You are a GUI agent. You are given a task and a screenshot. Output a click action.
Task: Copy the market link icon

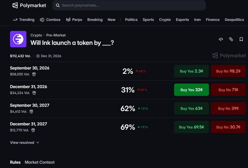231,39
